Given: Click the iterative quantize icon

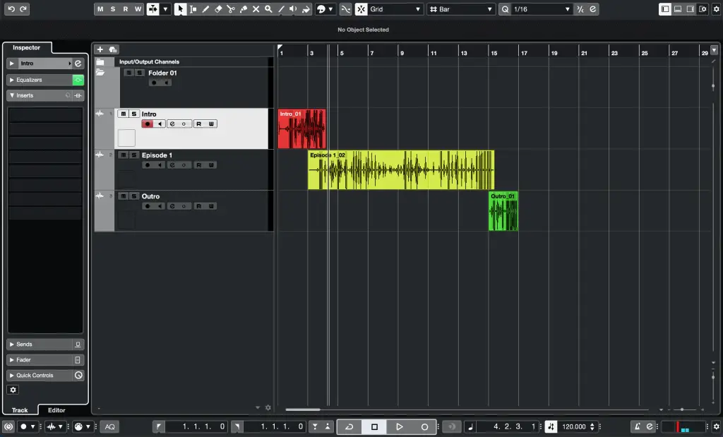Looking at the screenshot, I should (580, 8).
